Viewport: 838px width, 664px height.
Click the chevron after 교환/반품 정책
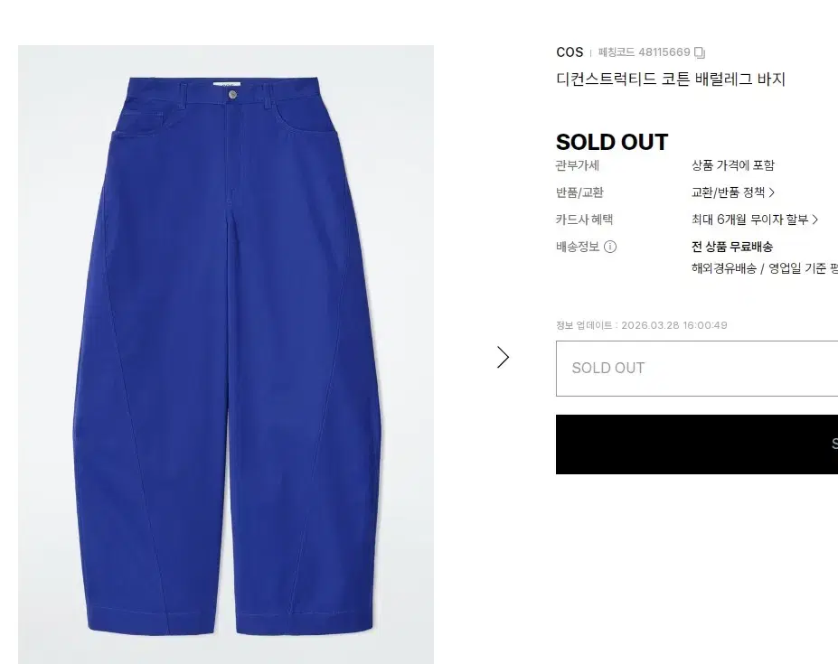click(772, 192)
